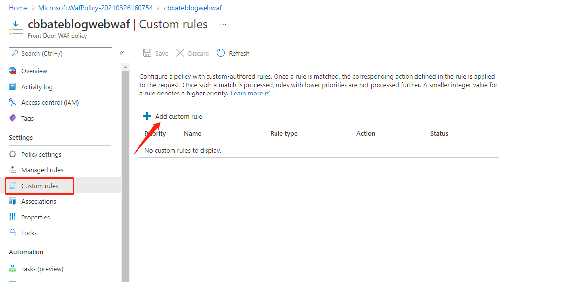Image resolution: width=587 pixels, height=282 pixels.
Task: Go to Locks settings
Action: 29,233
